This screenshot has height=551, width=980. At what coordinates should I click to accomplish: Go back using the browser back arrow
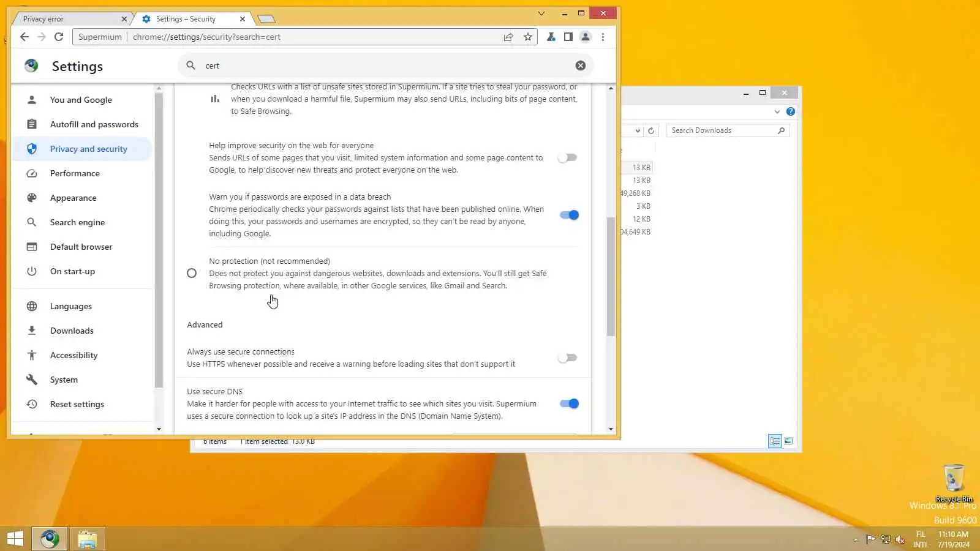[x=24, y=37]
